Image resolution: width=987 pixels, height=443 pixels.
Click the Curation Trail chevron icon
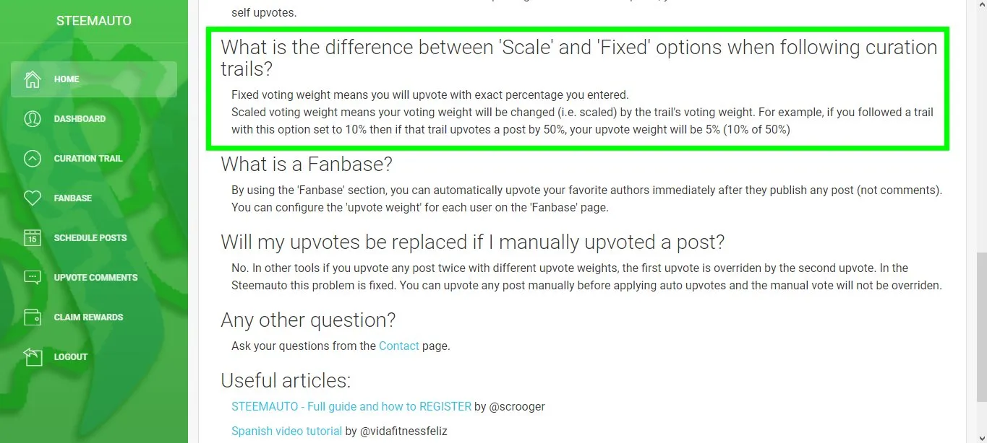(33, 159)
